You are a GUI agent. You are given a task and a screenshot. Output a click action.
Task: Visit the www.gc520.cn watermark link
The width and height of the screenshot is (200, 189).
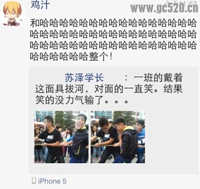coord(164,8)
